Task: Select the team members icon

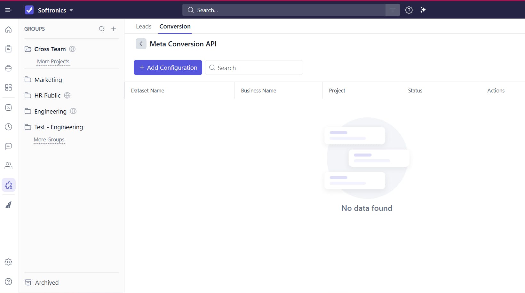Action: click(8, 166)
